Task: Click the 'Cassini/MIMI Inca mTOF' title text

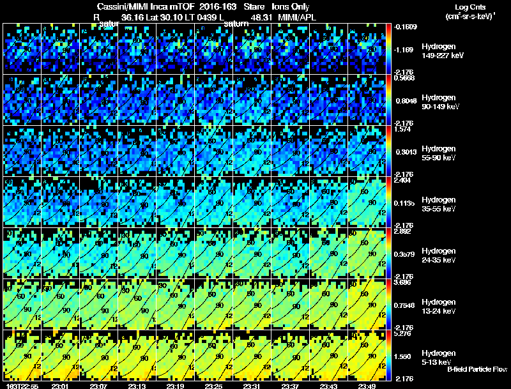Action: point(146,6)
